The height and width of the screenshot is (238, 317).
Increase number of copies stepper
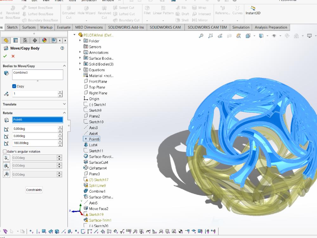pos(60,92)
